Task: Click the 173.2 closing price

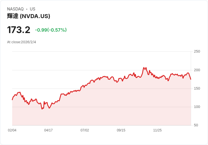Action: pyautogui.click(x=19, y=30)
